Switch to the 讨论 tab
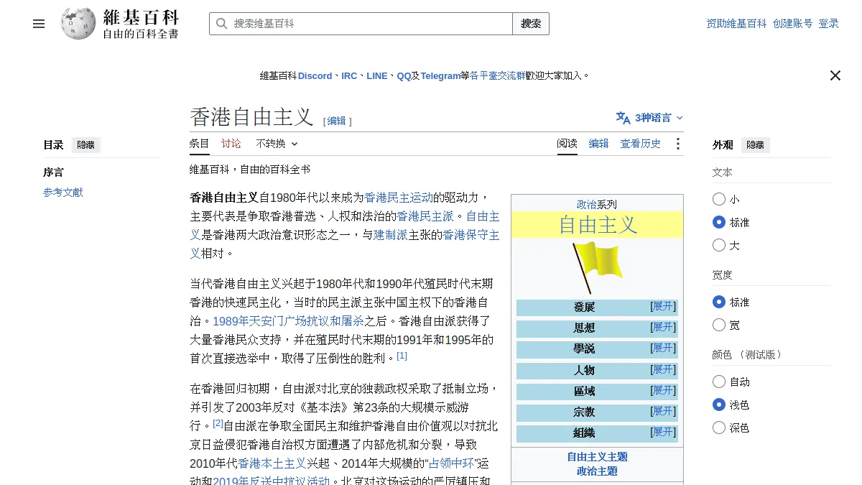Image resolution: width=862 pixels, height=485 pixels. pyautogui.click(x=231, y=144)
